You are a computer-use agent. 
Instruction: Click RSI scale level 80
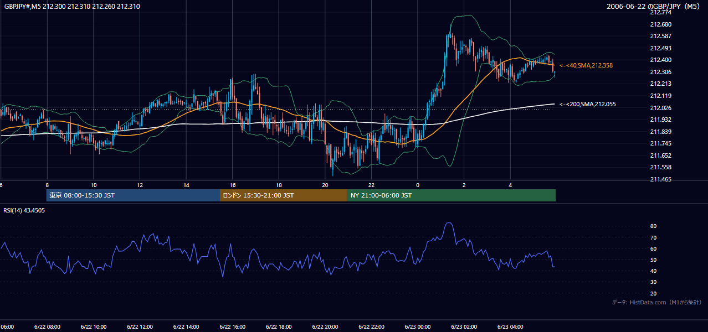click(653, 226)
